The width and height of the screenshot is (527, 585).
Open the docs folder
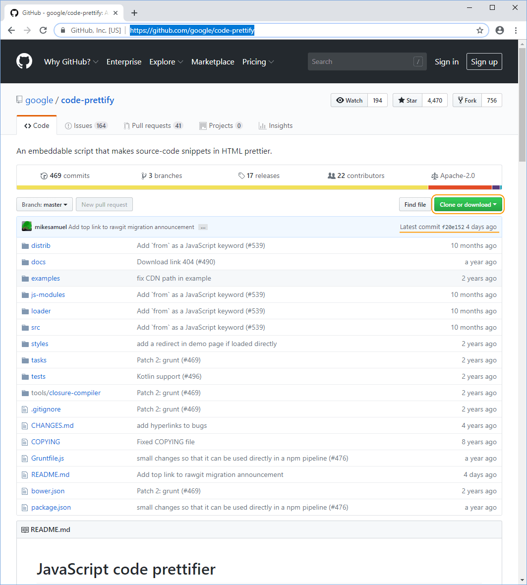click(38, 262)
